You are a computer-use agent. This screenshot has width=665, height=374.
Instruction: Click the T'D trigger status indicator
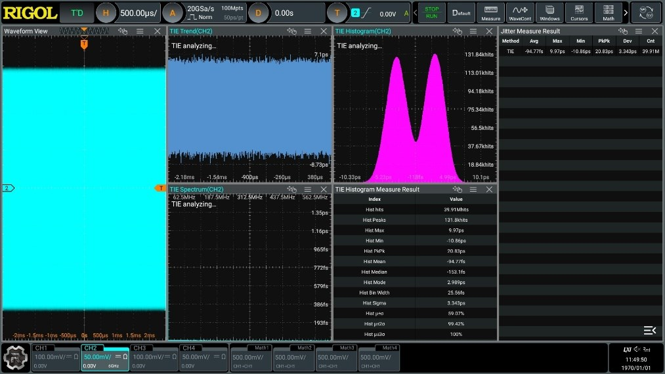point(77,13)
